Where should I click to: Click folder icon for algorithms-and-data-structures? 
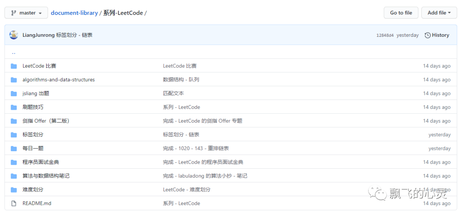click(x=14, y=80)
